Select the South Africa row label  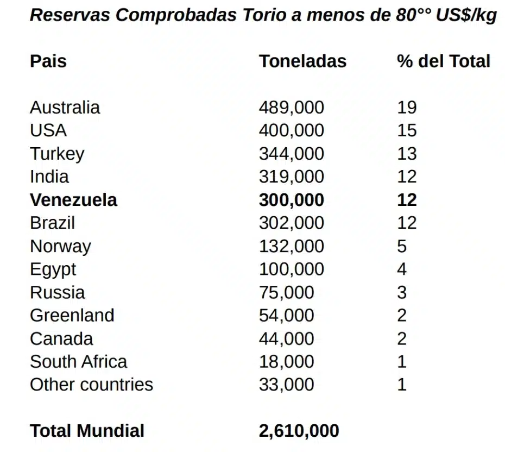click(x=78, y=361)
